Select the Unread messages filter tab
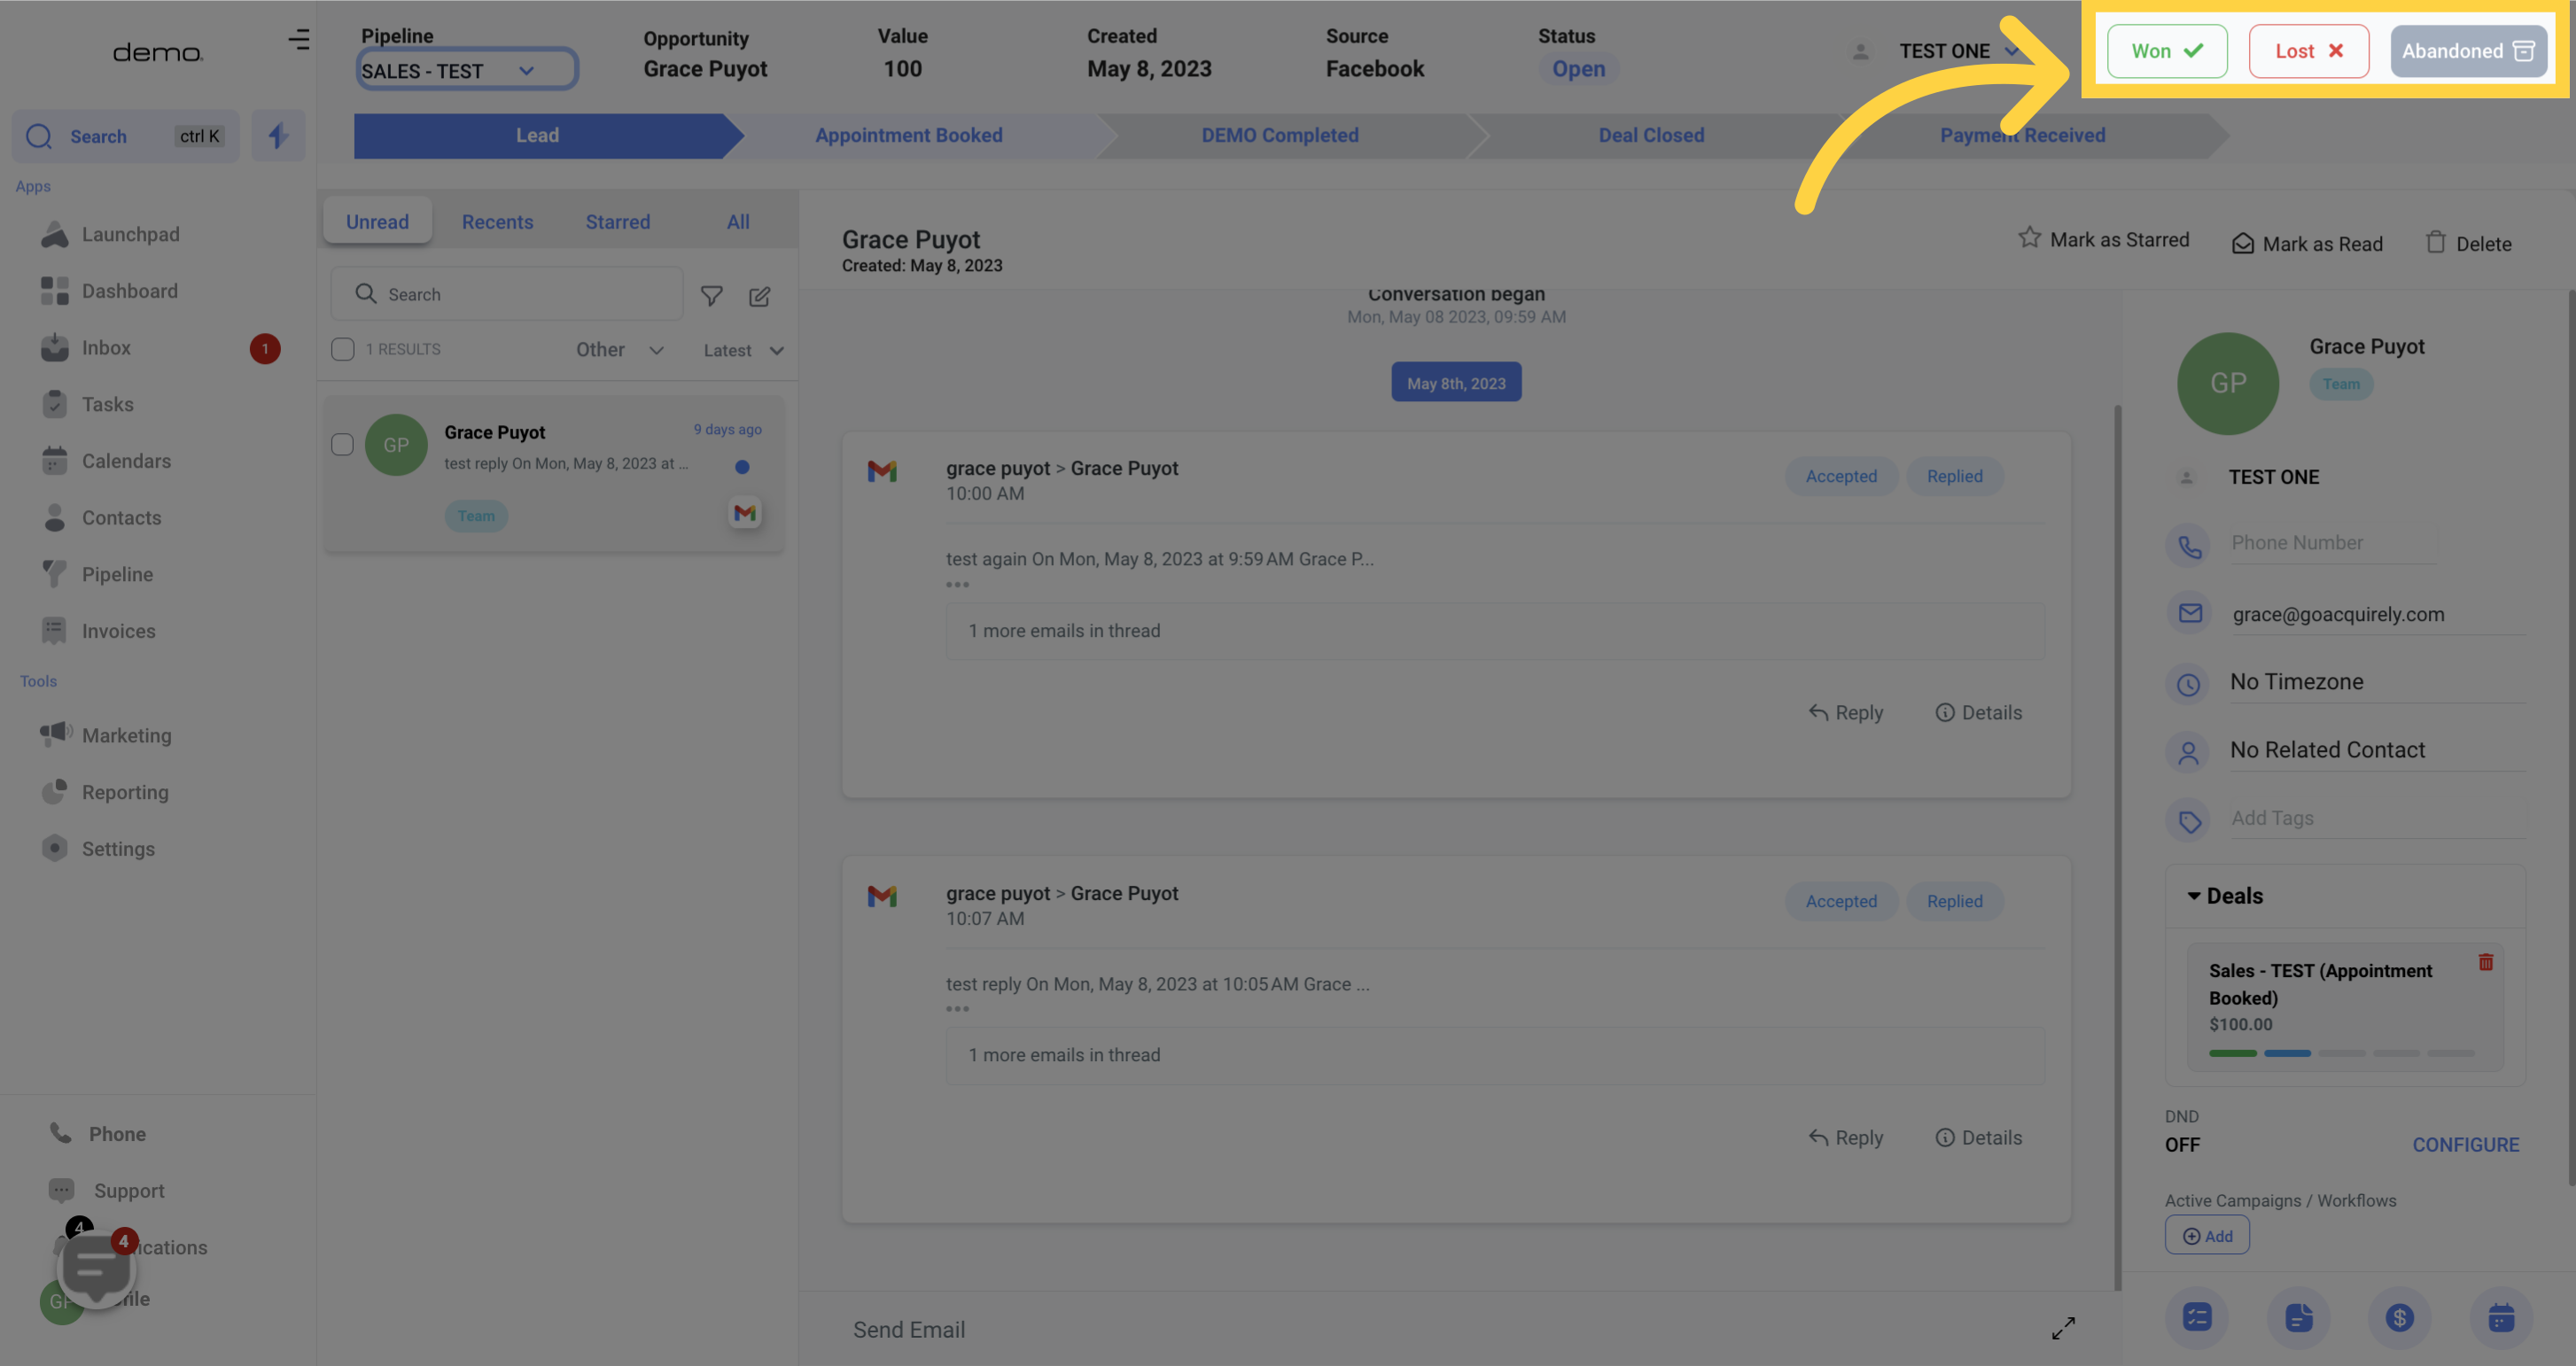Screen dimensions: 2576x1366 click(377, 218)
